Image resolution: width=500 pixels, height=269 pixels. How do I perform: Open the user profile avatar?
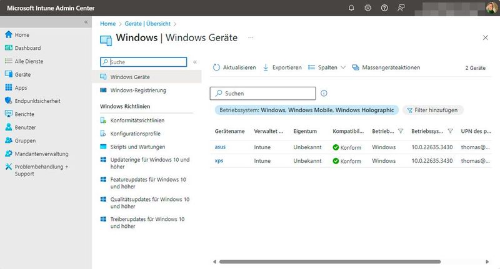pyautogui.click(x=491, y=8)
